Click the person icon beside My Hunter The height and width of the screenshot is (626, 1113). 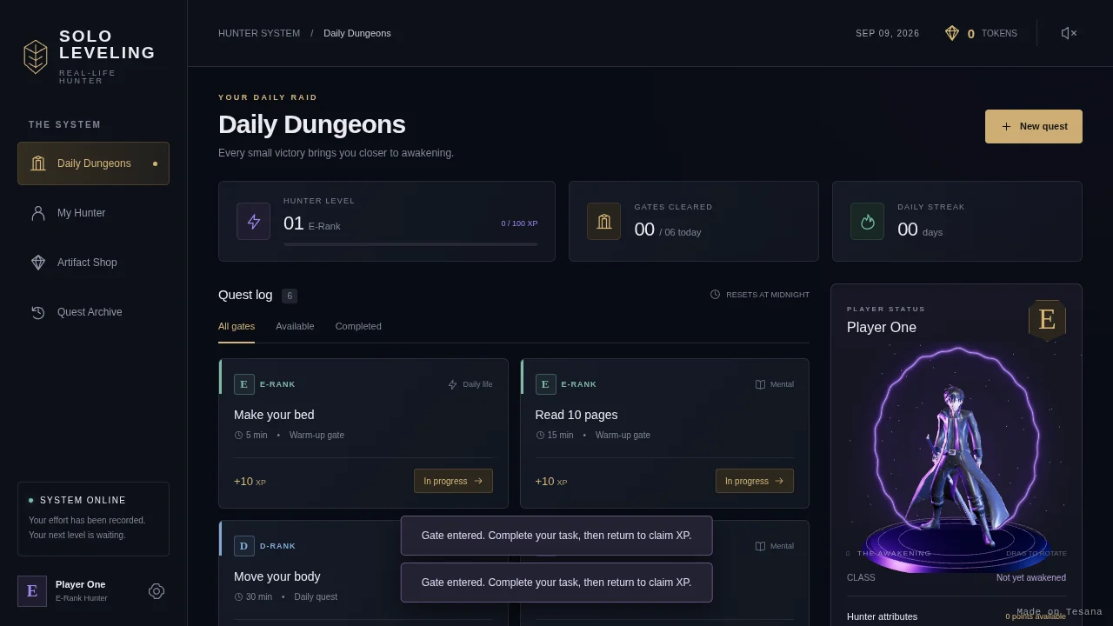pos(38,213)
